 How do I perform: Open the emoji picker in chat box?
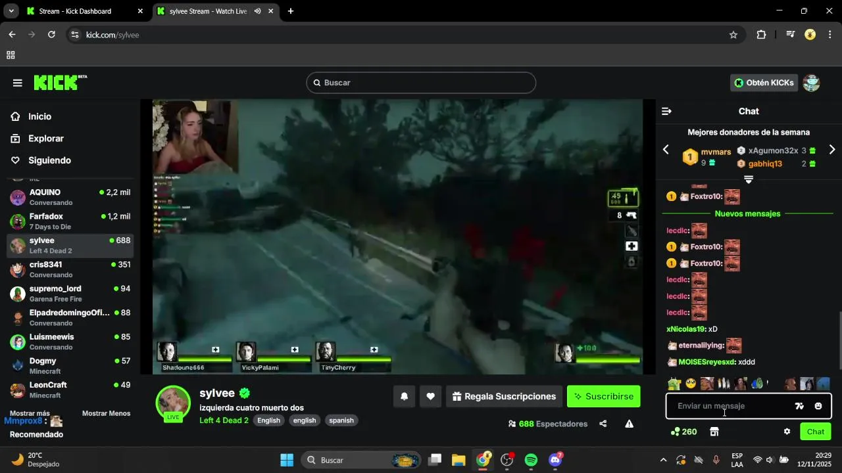(818, 406)
